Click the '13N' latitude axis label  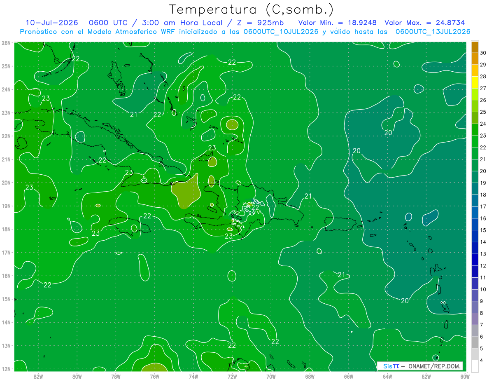tap(6, 346)
